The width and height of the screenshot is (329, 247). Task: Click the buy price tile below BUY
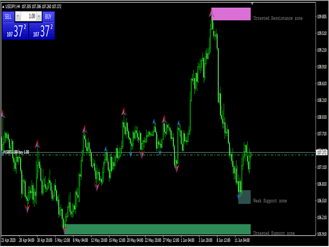click(x=42, y=31)
